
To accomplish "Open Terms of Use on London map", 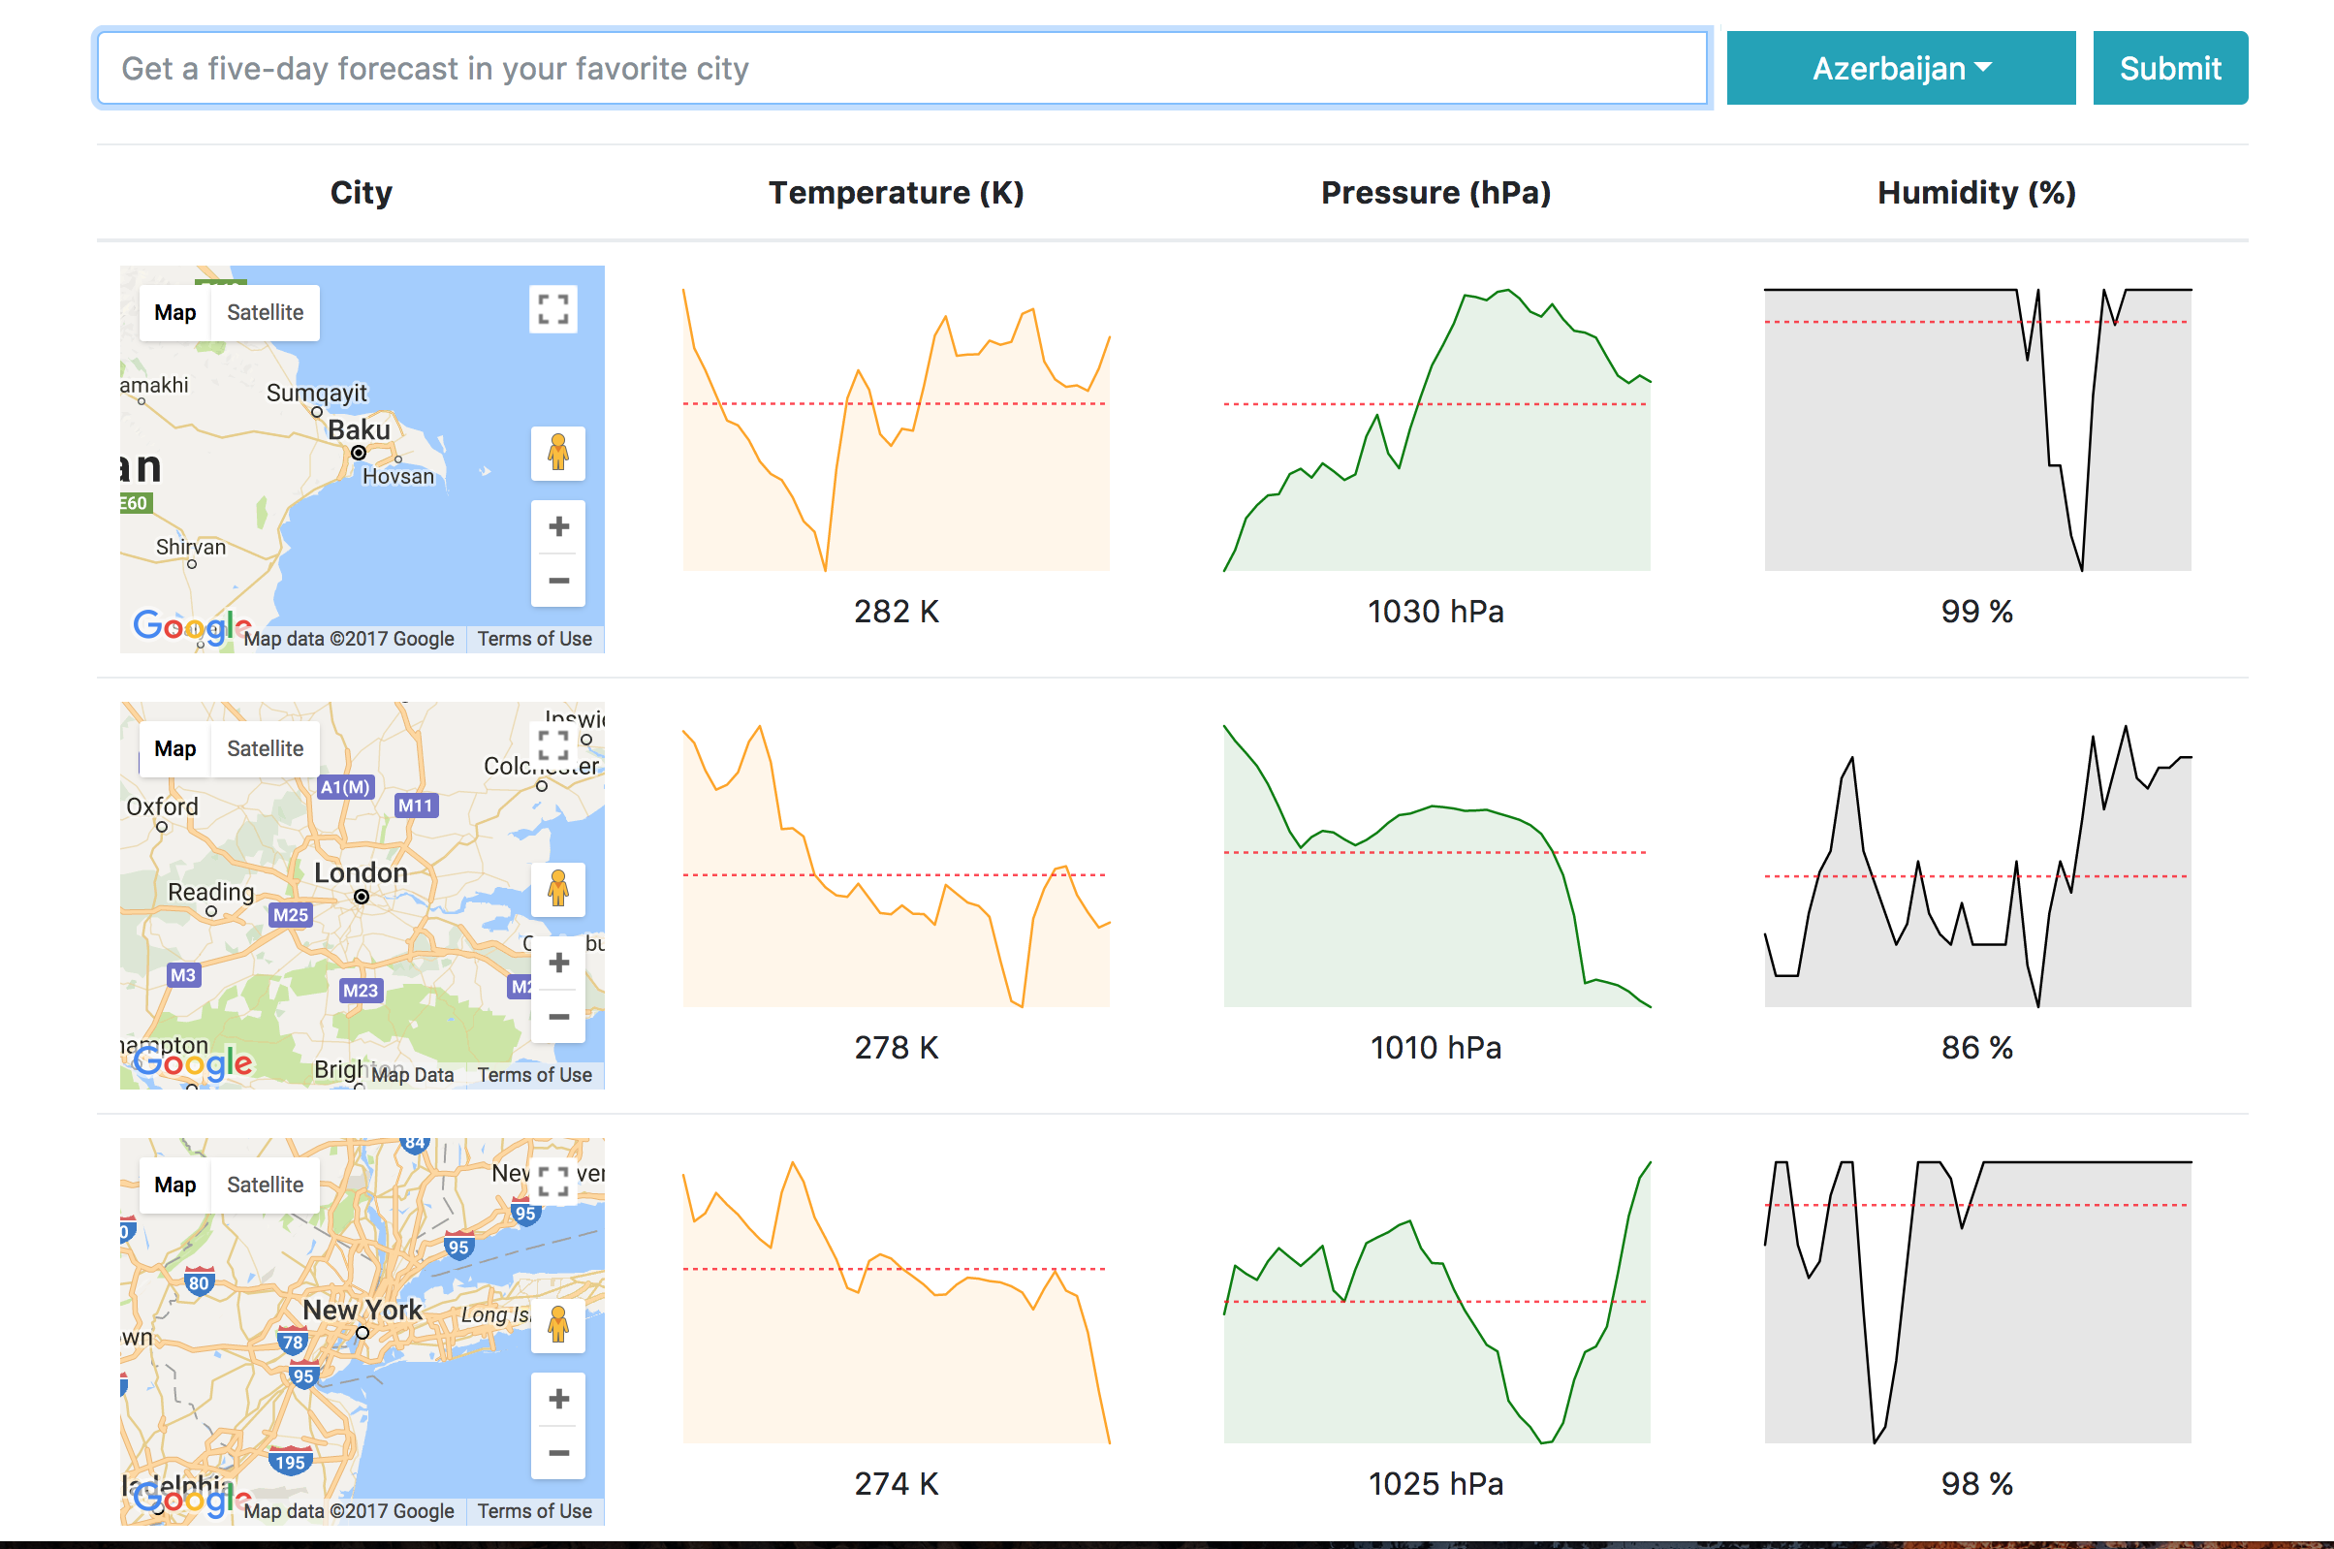I will tap(534, 1075).
